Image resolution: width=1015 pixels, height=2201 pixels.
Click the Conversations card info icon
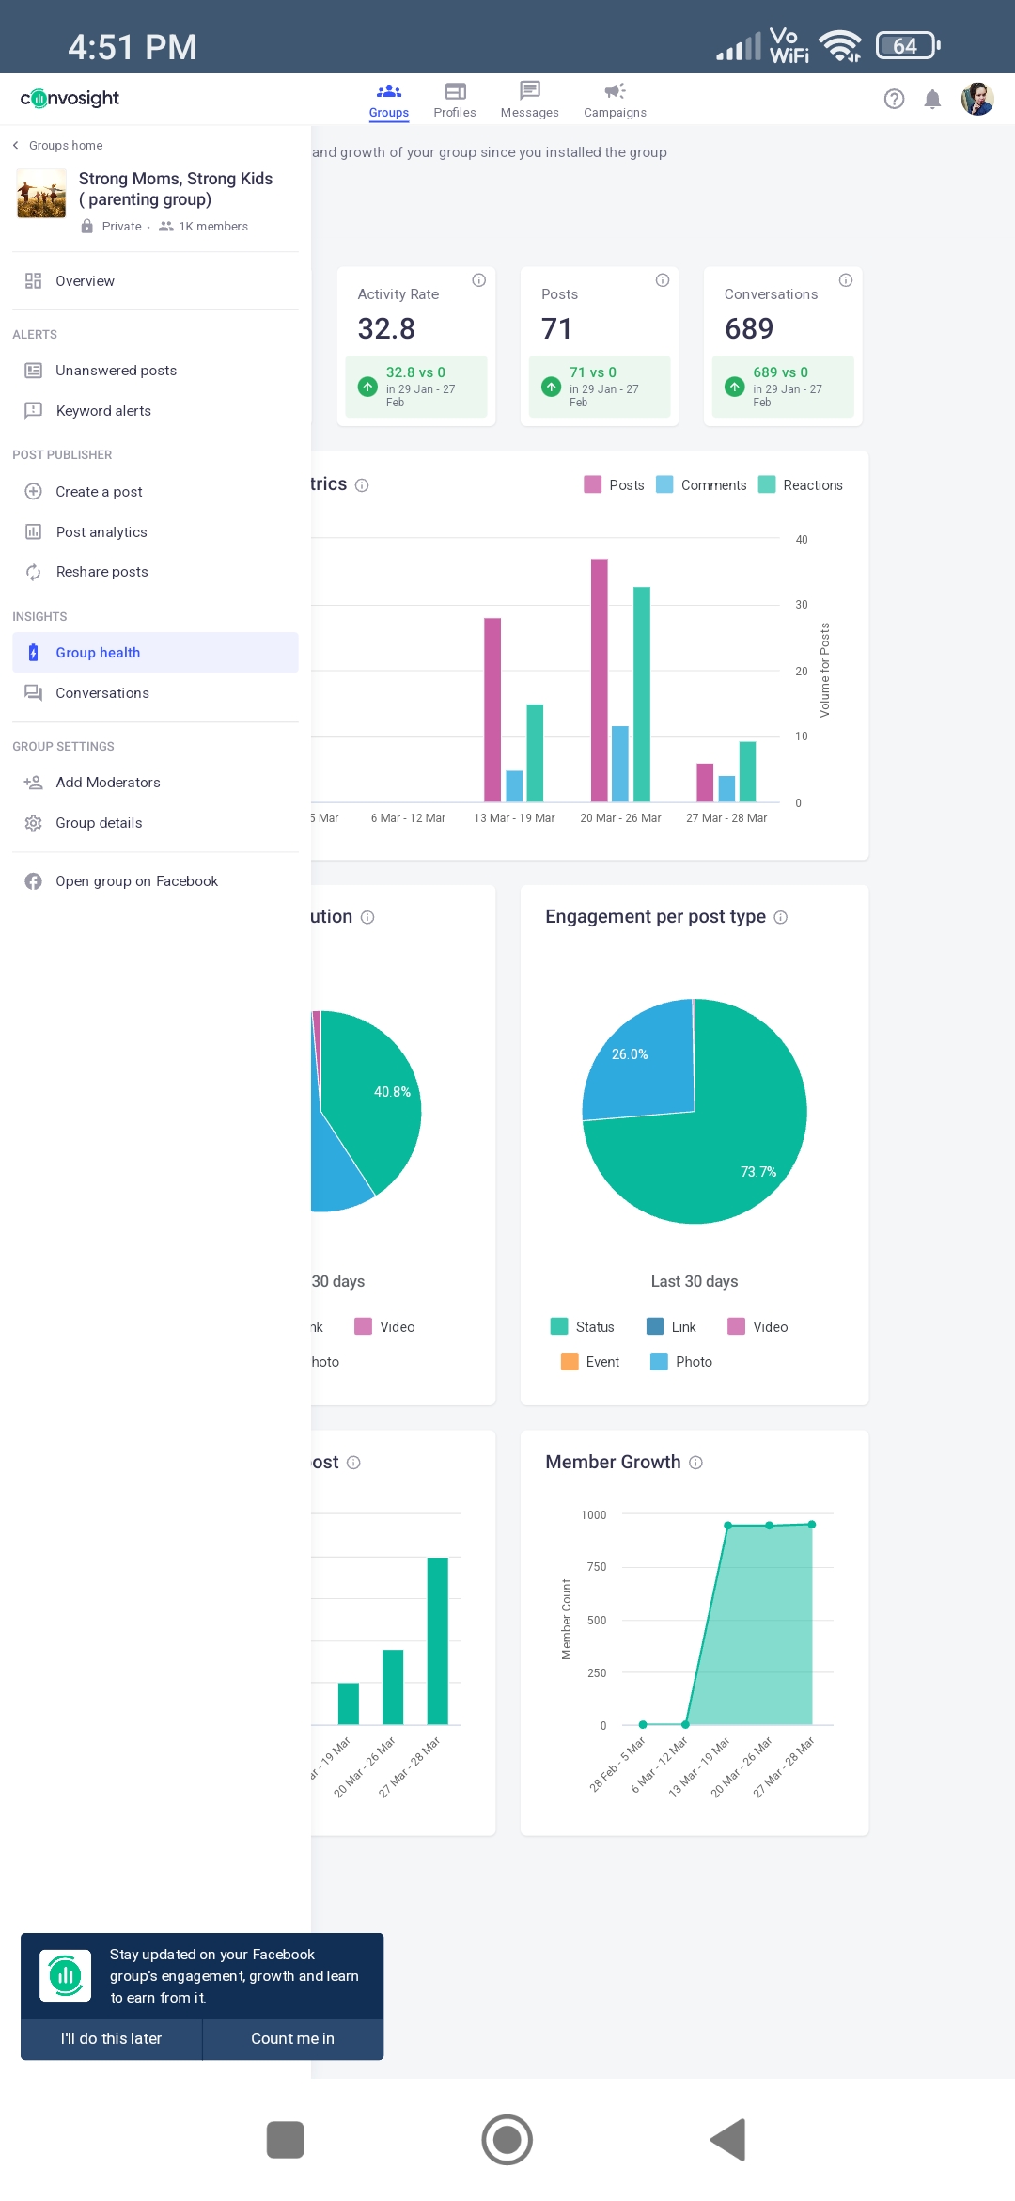tap(845, 280)
